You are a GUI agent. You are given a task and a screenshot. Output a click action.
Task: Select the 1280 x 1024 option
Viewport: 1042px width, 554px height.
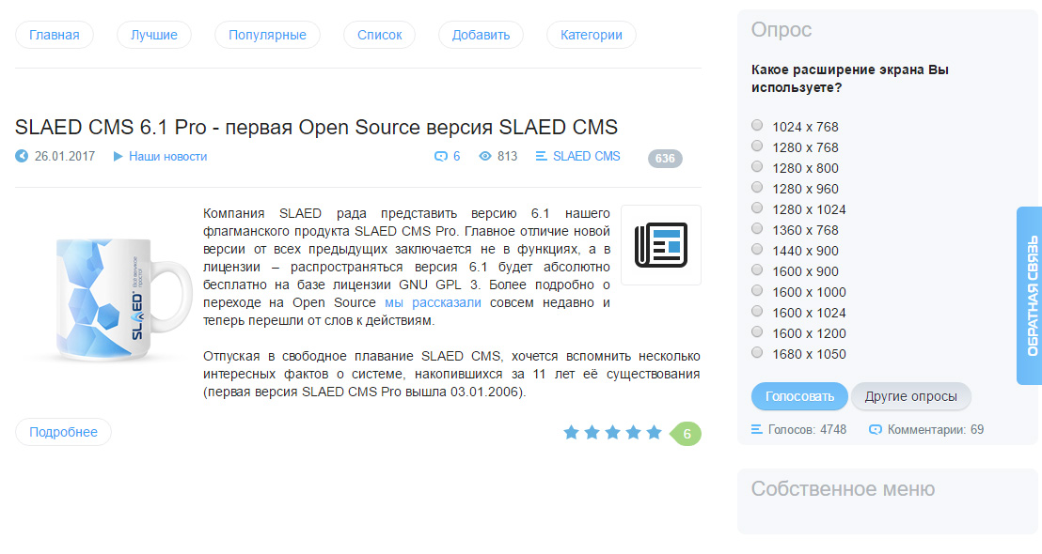coord(757,208)
